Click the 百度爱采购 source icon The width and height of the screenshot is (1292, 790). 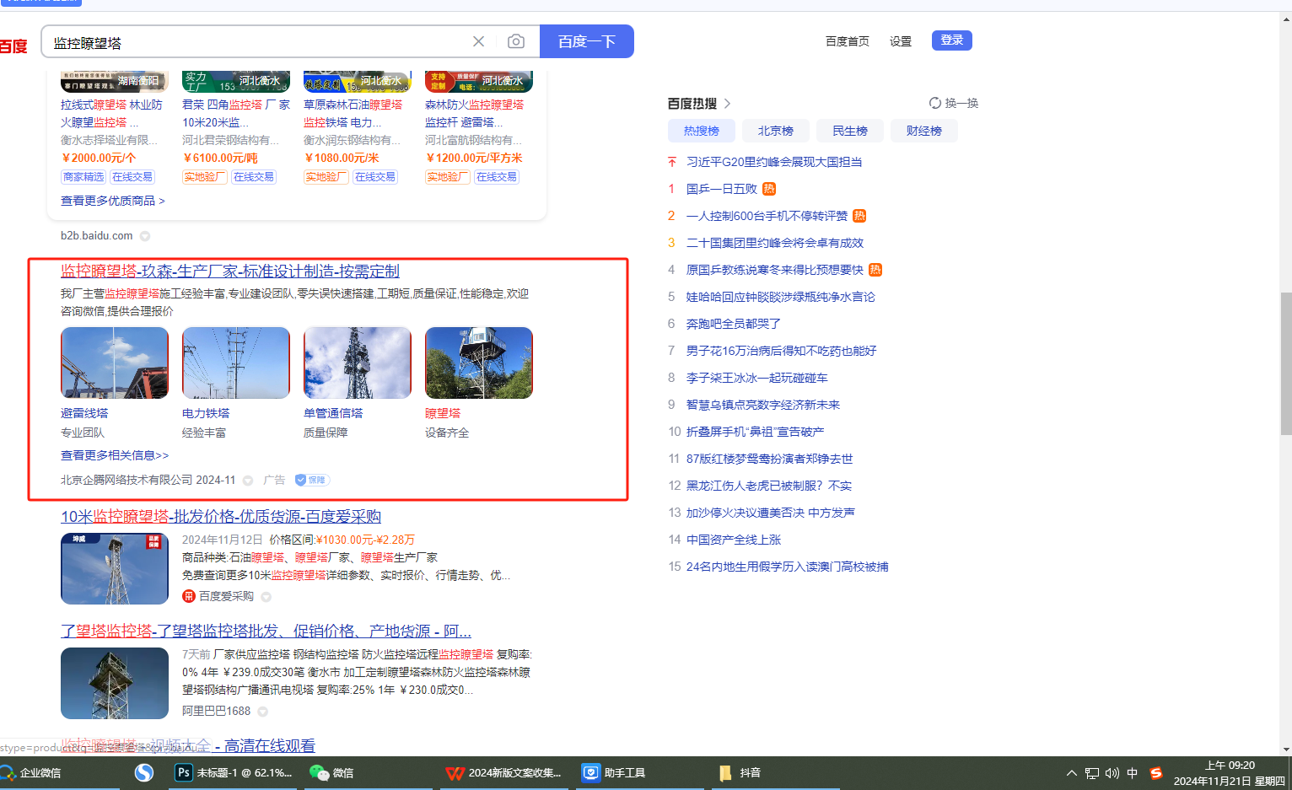(x=189, y=596)
